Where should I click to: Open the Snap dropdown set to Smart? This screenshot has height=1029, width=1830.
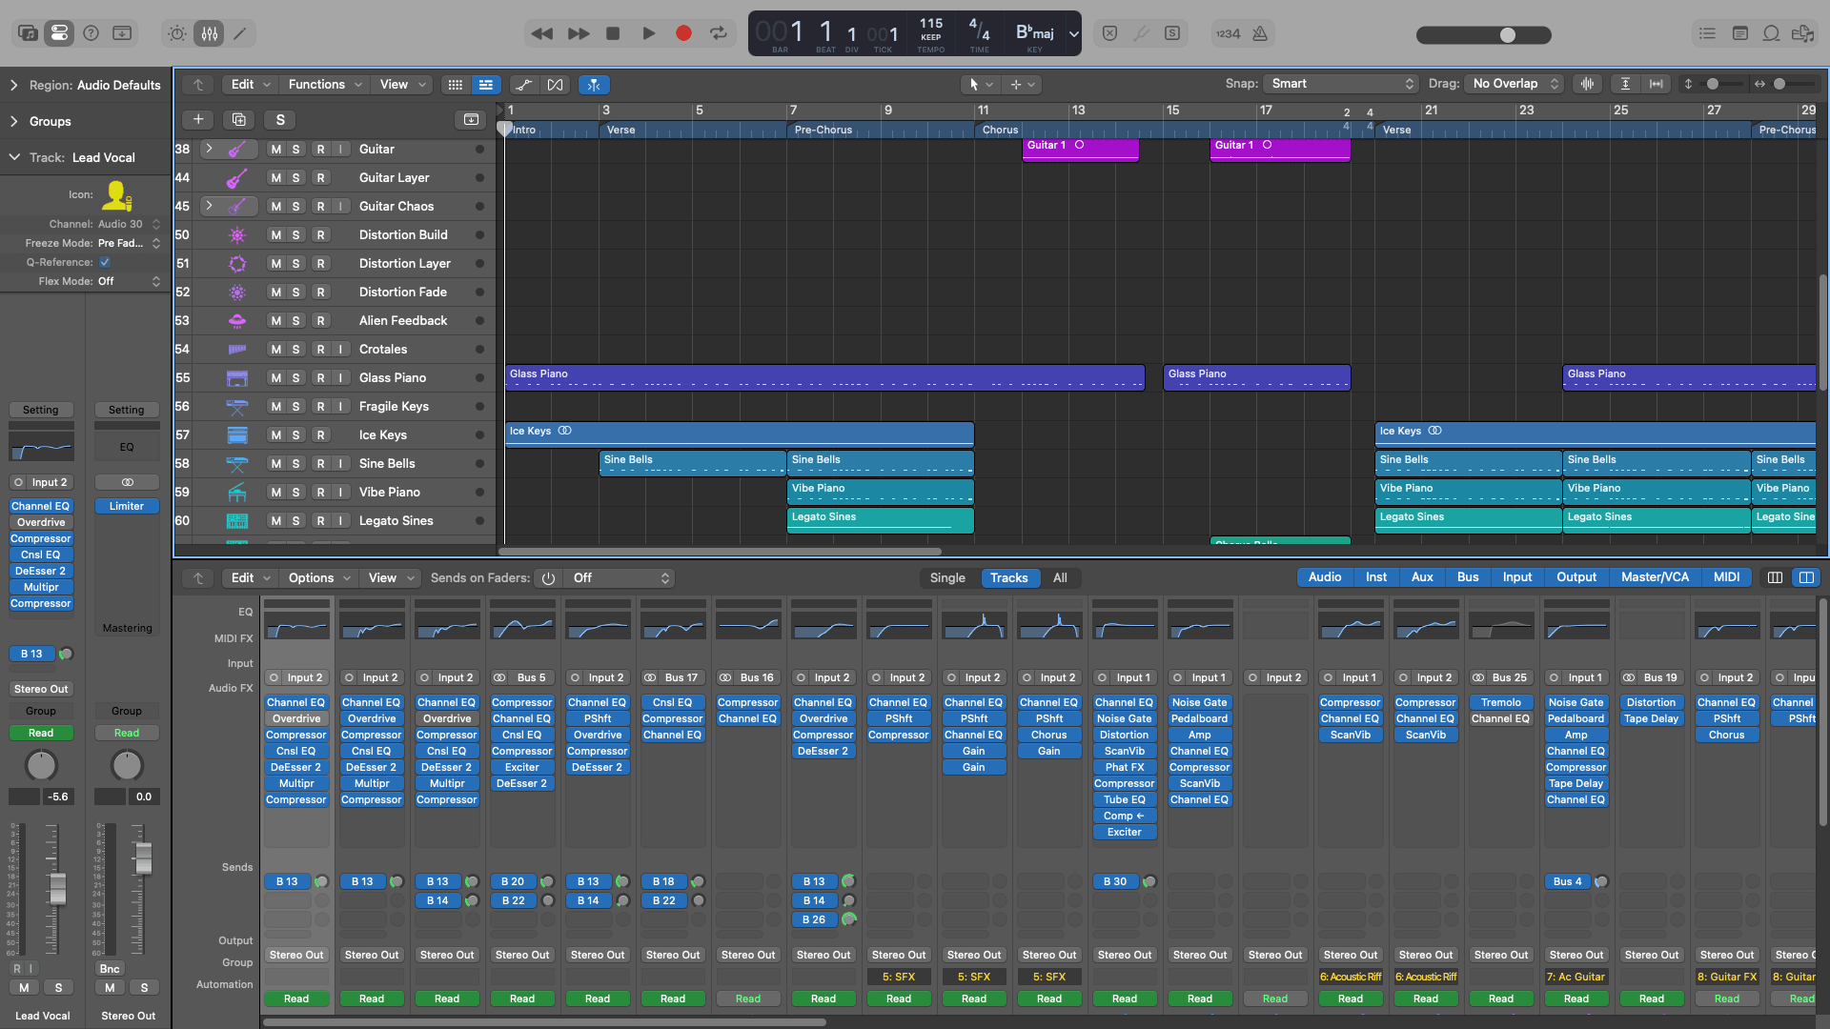[x=1340, y=84]
